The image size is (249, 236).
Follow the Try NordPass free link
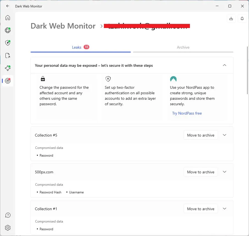coord(187,113)
